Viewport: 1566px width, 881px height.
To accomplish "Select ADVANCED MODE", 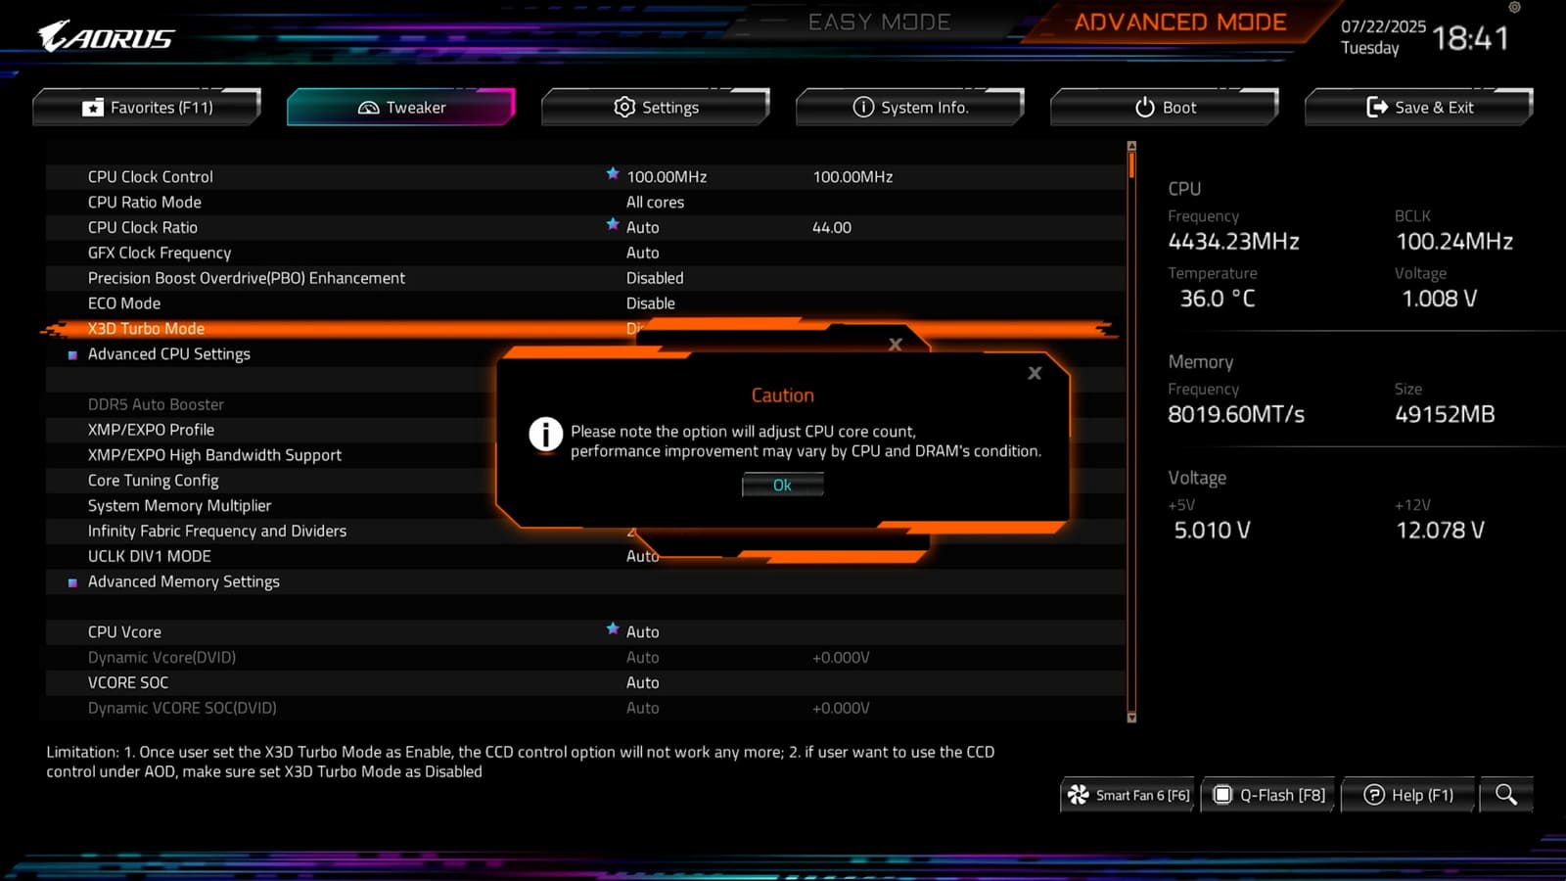I will coord(1180,22).
